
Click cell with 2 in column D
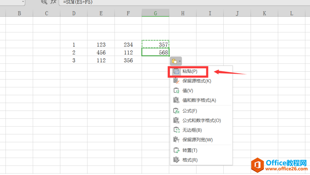click(74, 52)
